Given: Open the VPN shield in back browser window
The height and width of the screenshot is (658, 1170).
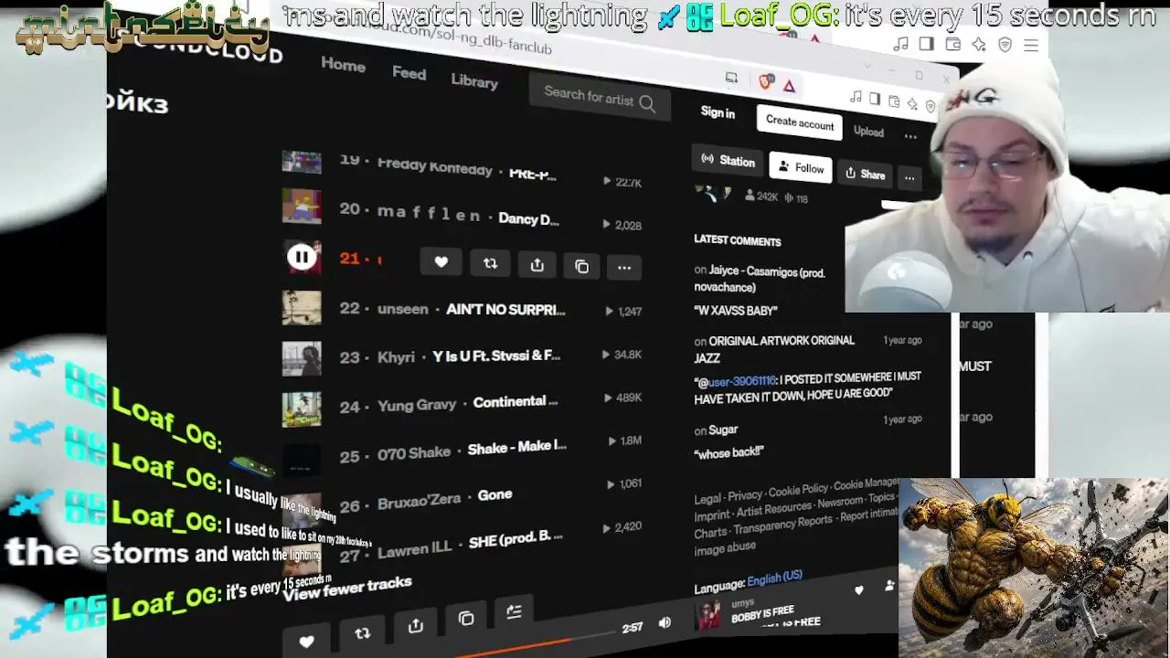Looking at the screenshot, I should coord(1005,45).
